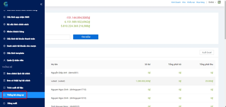The height and width of the screenshot is (107, 226).
Task: Click icon beside Trích xuất dữ liệu
Action: (4, 88)
